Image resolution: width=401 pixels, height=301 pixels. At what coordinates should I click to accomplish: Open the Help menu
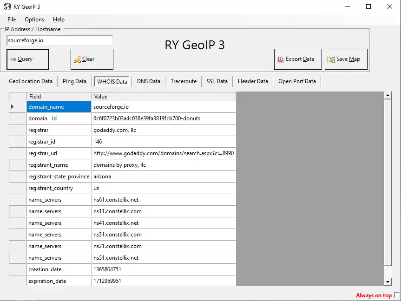59,20
